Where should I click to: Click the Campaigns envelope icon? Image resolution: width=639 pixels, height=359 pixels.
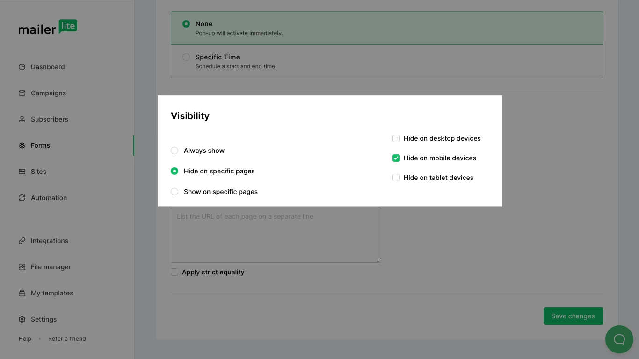pyautogui.click(x=22, y=93)
